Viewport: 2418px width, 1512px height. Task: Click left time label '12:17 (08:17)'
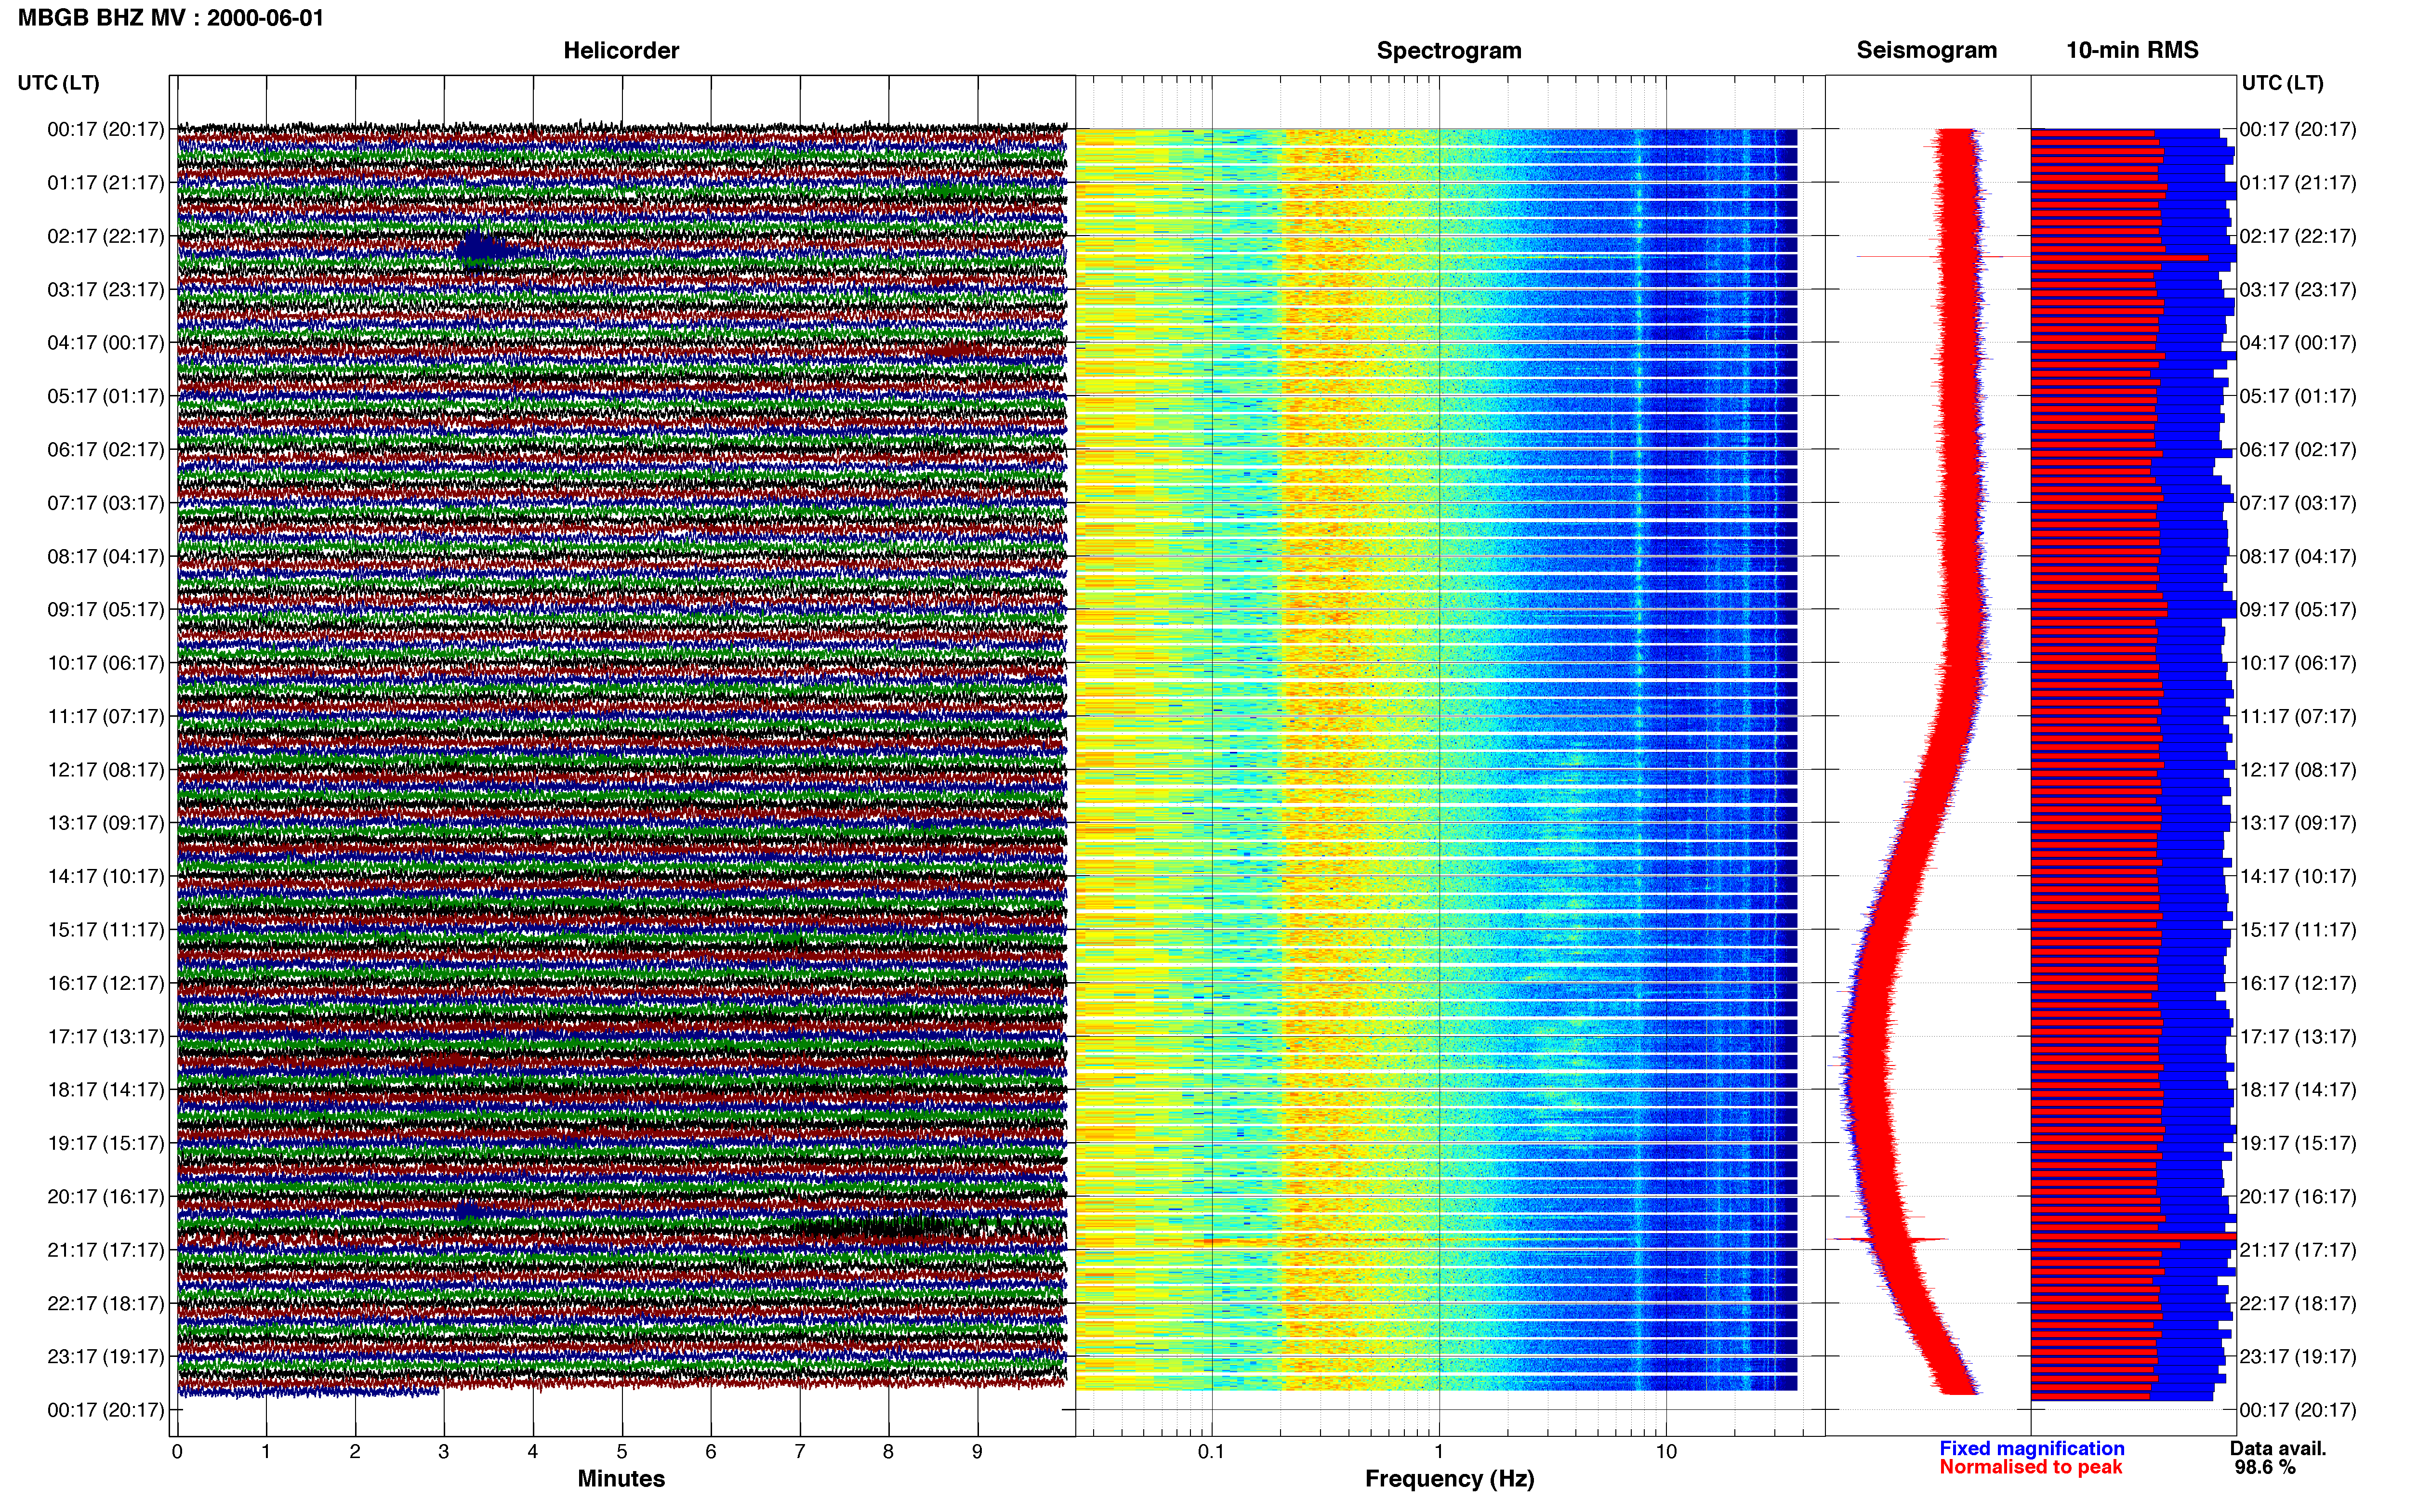106,770
